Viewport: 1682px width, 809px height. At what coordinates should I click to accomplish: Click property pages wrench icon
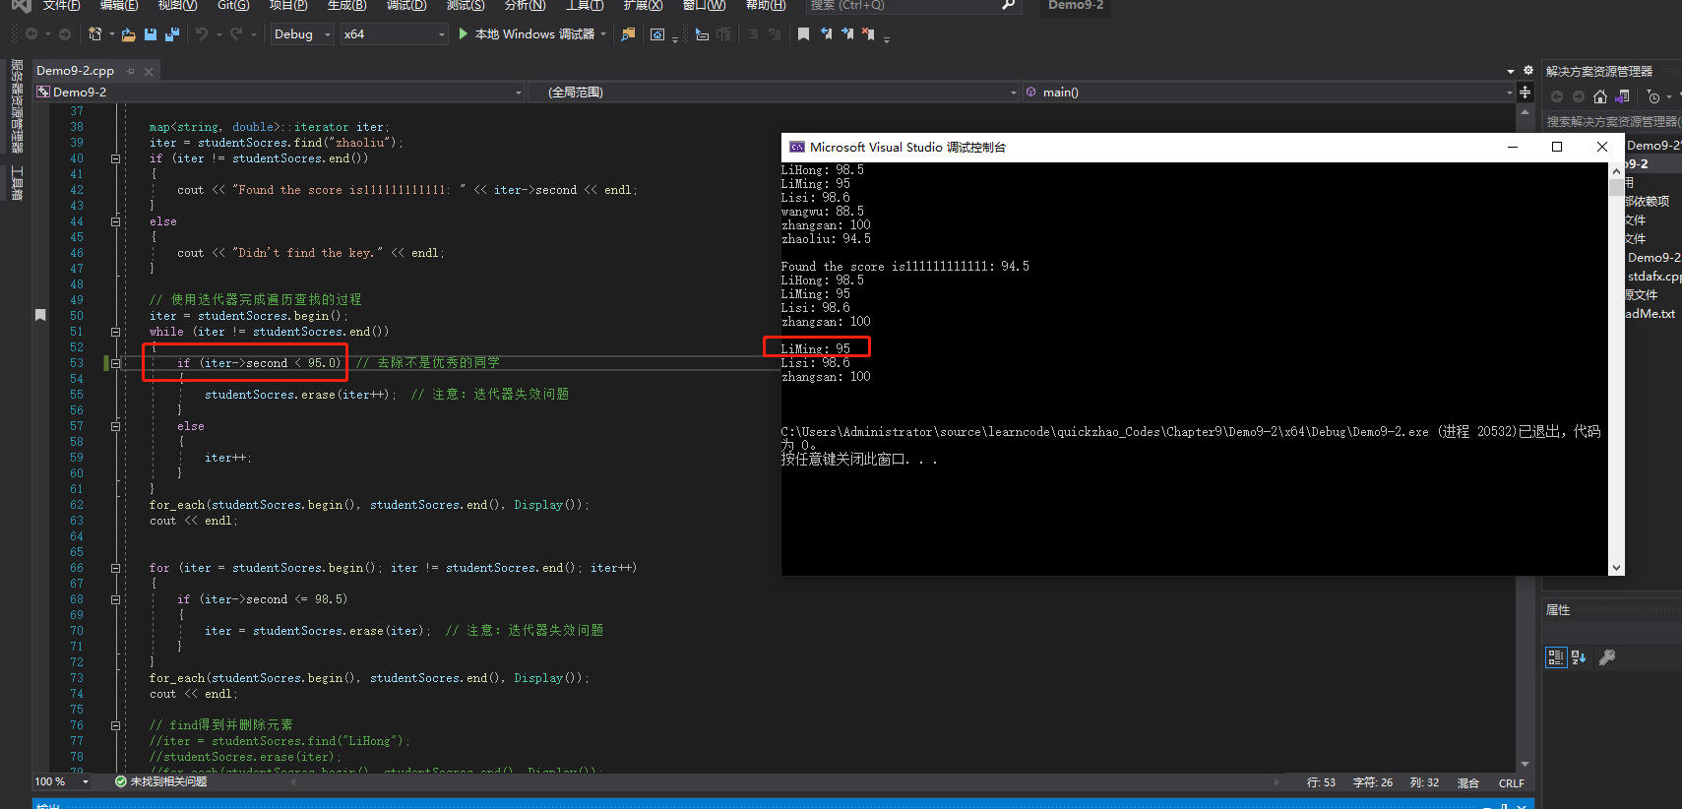point(1607,657)
